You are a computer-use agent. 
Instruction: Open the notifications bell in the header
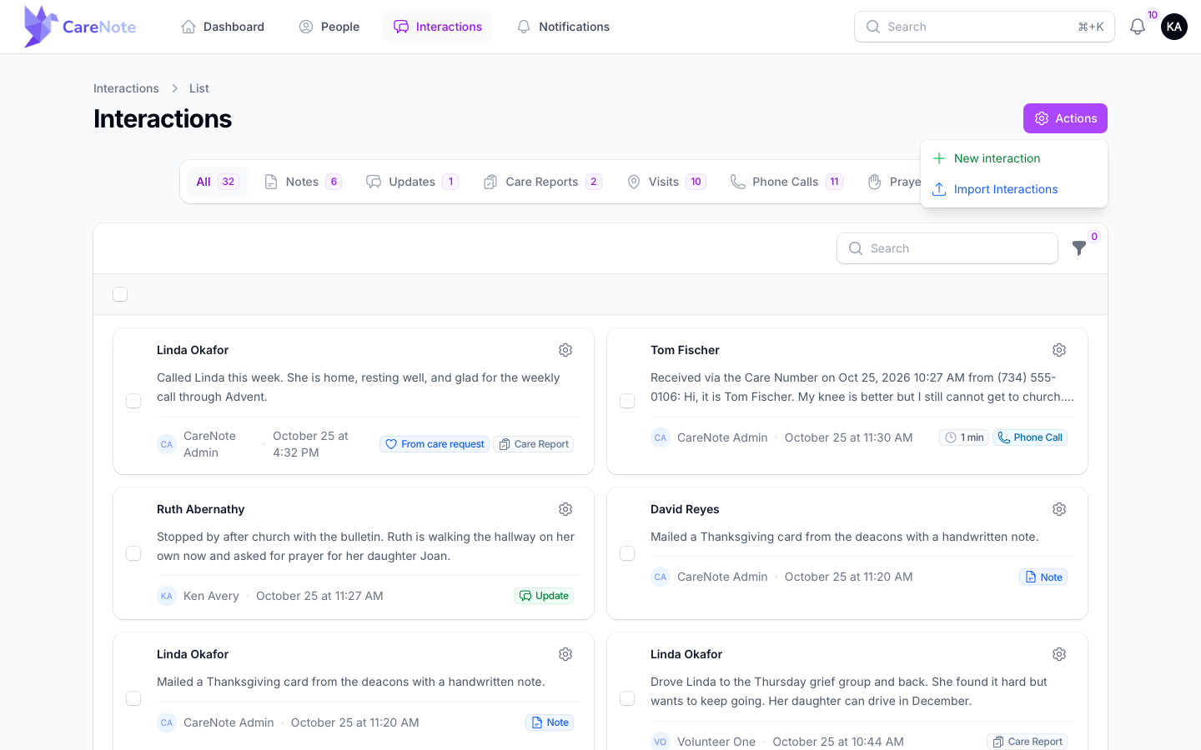point(1138,27)
